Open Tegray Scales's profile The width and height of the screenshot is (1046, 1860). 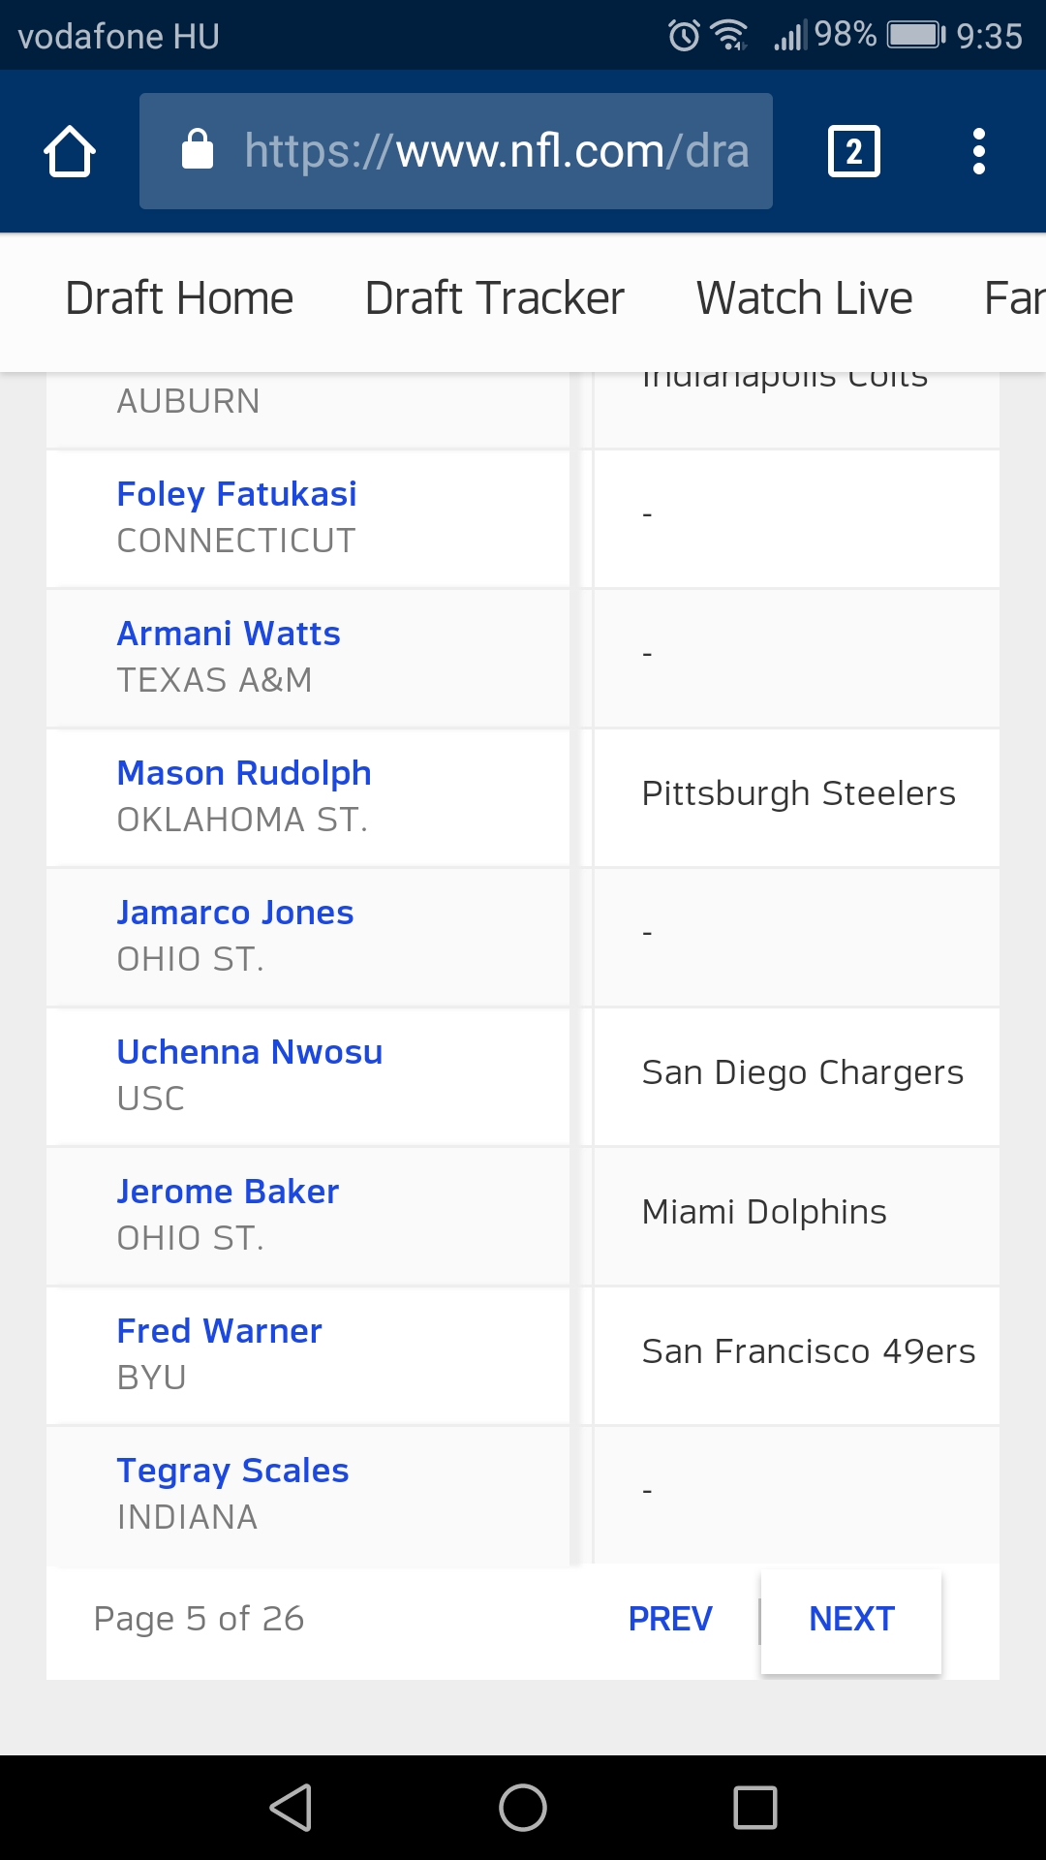[x=232, y=1471]
